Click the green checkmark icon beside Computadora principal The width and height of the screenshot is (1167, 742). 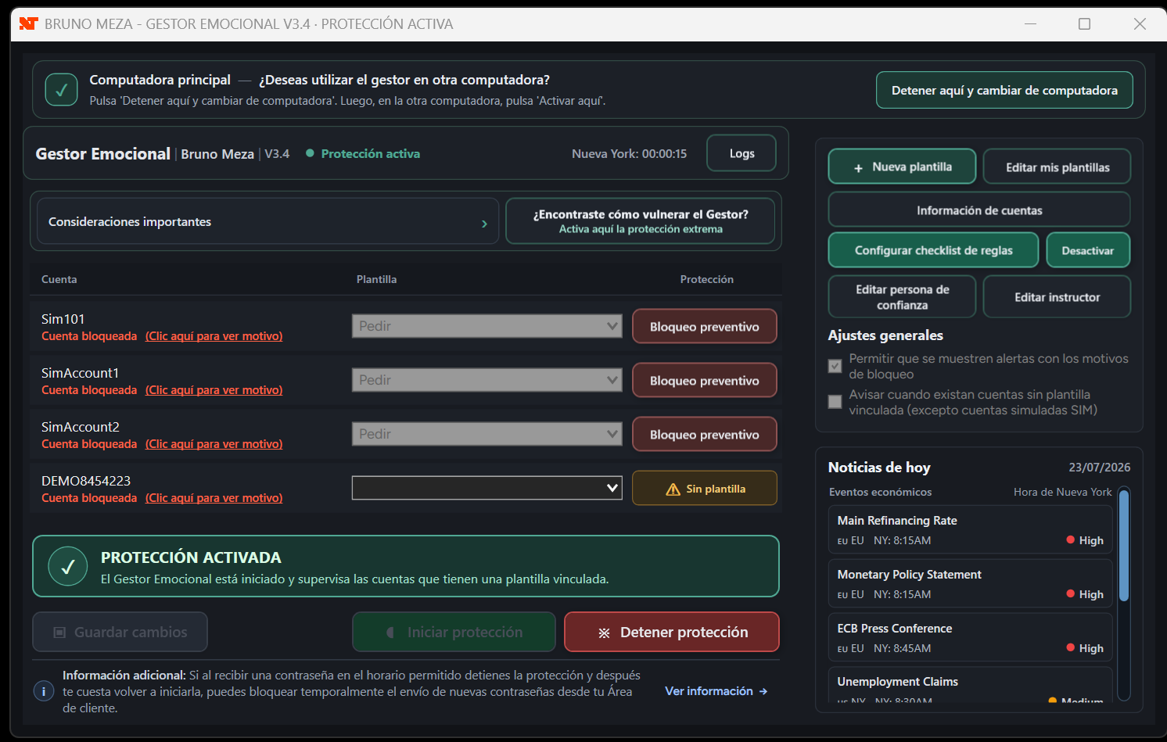[x=61, y=90]
